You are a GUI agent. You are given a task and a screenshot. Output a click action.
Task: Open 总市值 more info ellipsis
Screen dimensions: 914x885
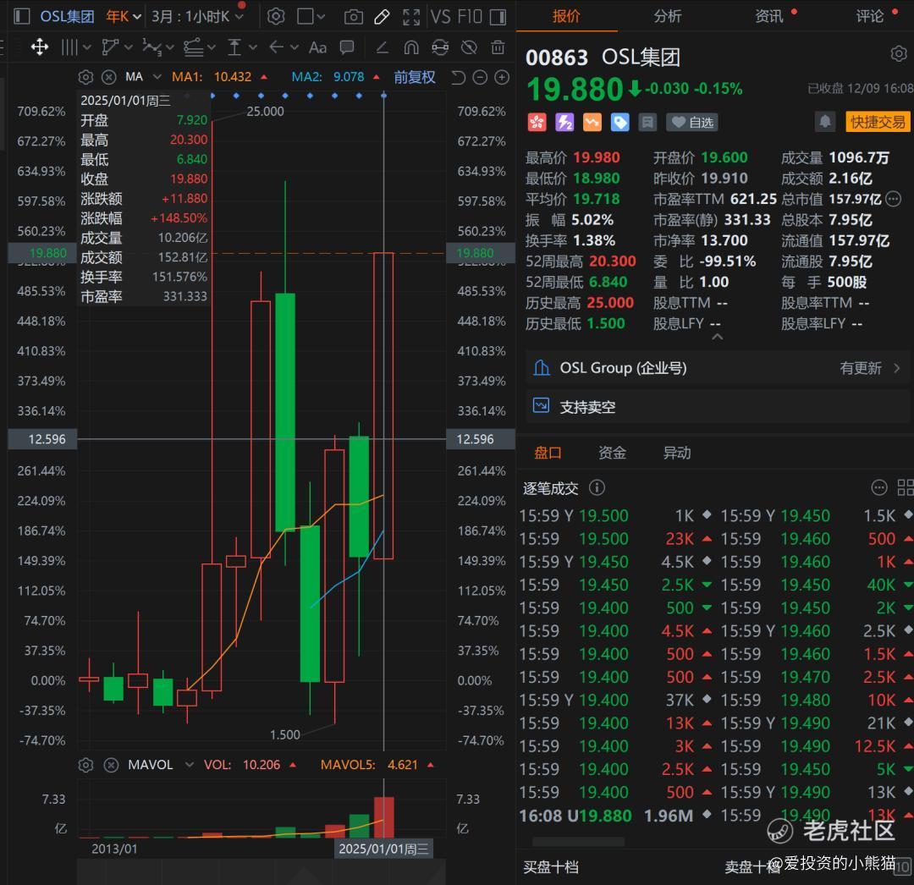[893, 200]
